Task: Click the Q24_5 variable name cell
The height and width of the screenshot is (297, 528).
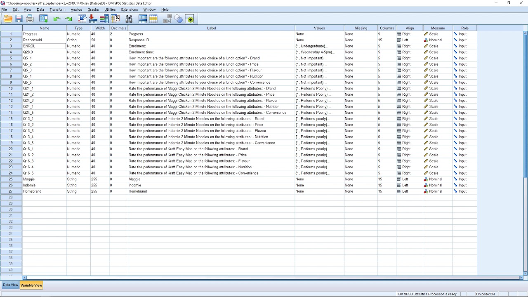Action: (x=44, y=113)
